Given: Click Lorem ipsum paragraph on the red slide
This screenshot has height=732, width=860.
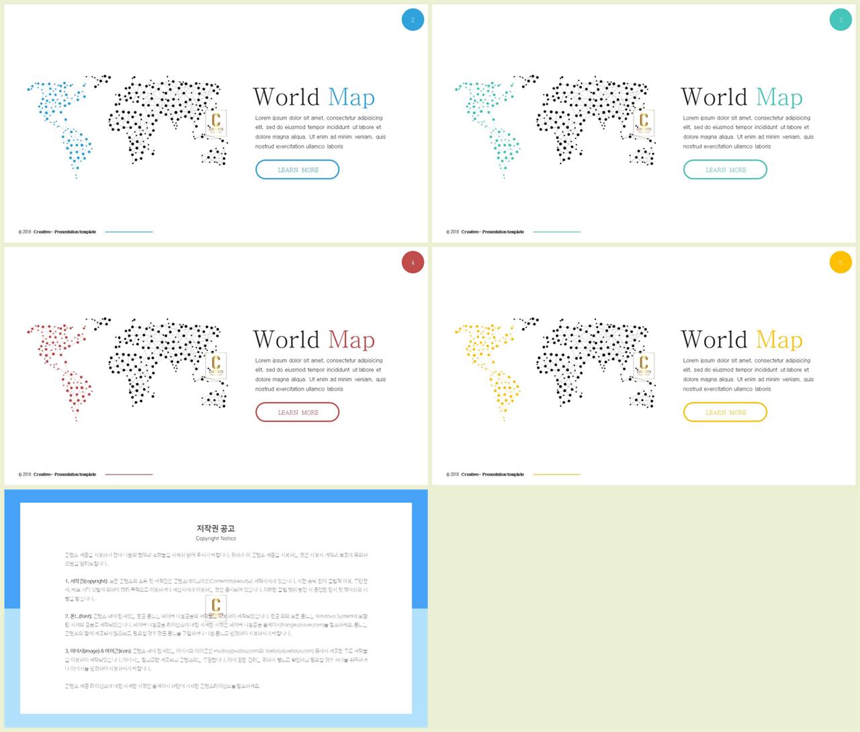Looking at the screenshot, I should (x=320, y=374).
